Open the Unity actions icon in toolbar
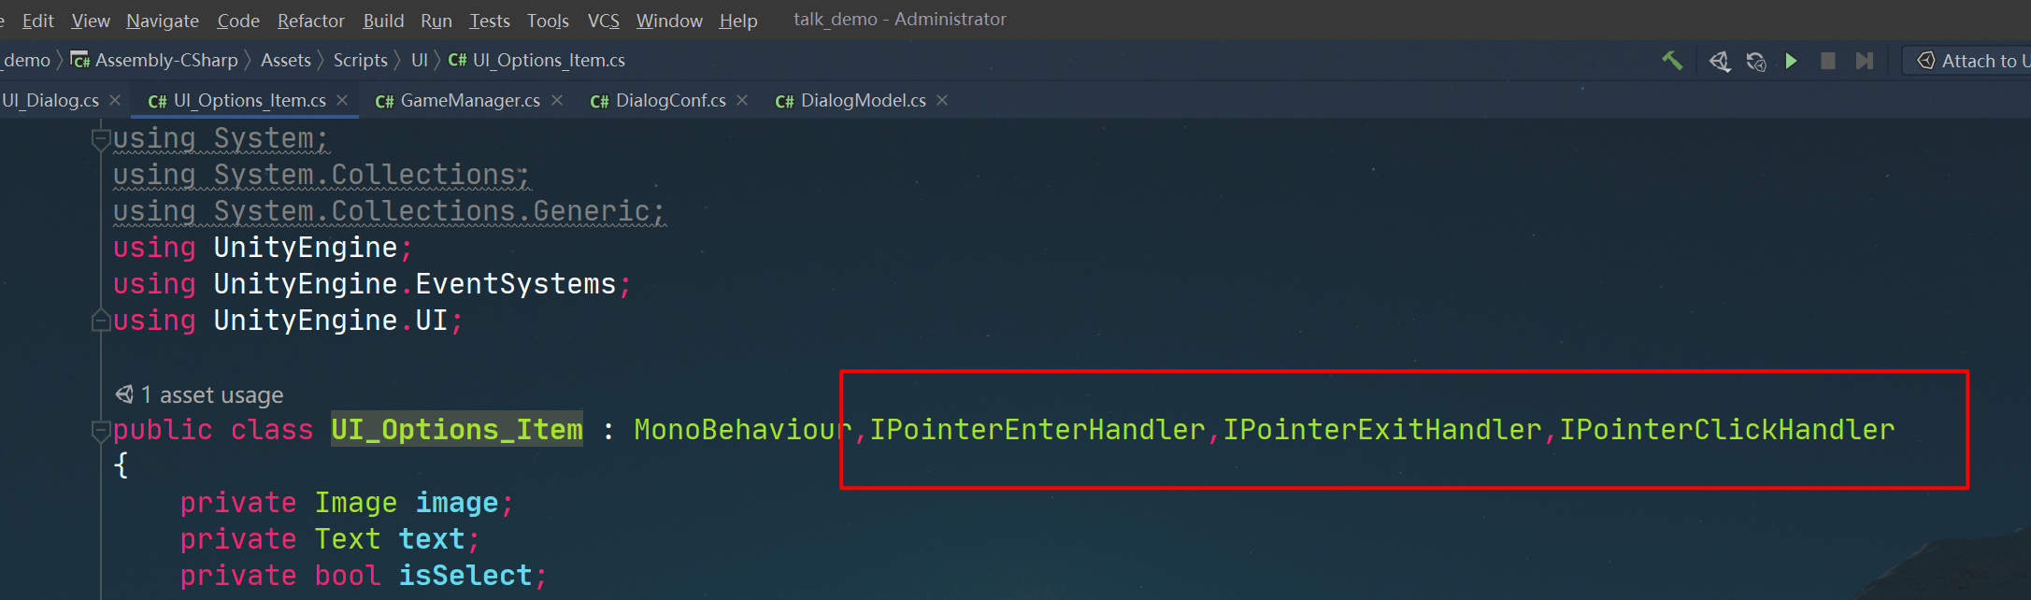The width and height of the screenshot is (2031, 600). (1719, 61)
